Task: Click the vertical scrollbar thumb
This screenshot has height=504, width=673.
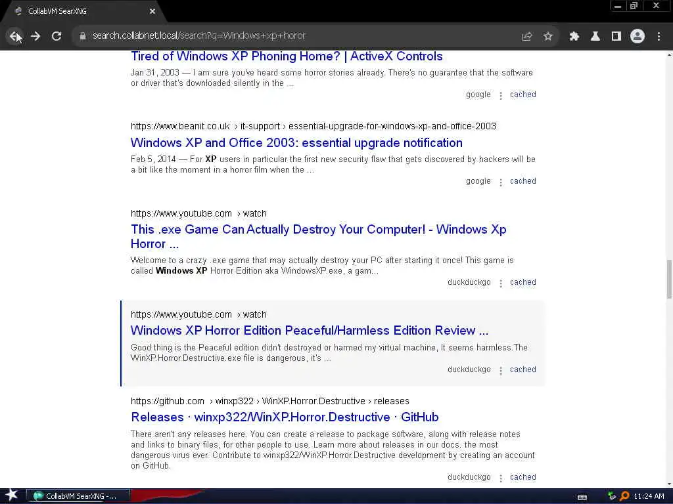Action: pos(669,279)
